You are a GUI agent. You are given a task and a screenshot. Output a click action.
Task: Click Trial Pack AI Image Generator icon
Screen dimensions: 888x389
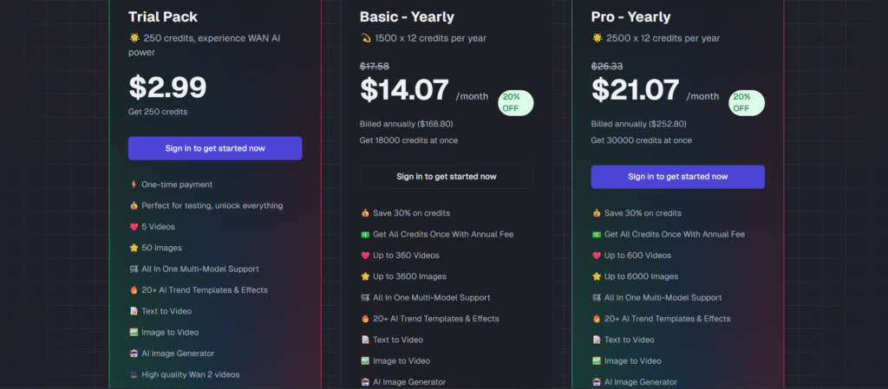click(134, 353)
